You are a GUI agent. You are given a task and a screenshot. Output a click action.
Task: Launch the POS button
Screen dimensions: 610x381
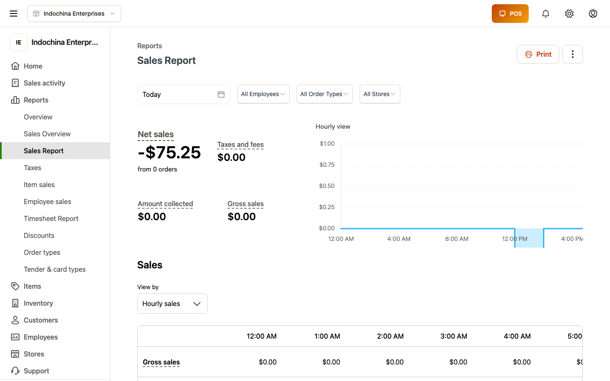coord(510,14)
